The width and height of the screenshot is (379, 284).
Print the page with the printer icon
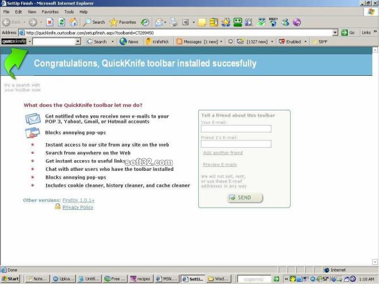[173, 22]
